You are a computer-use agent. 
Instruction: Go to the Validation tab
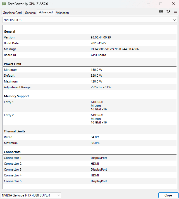62,13
